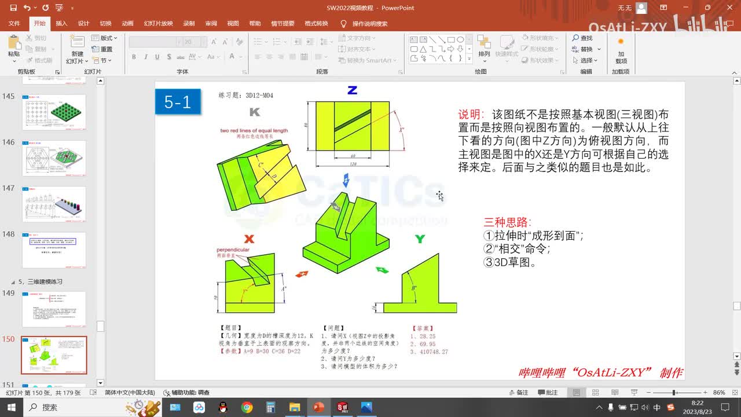Open the File (文件) tab
This screenshot has height=417, width=741.
coord(14,24)
